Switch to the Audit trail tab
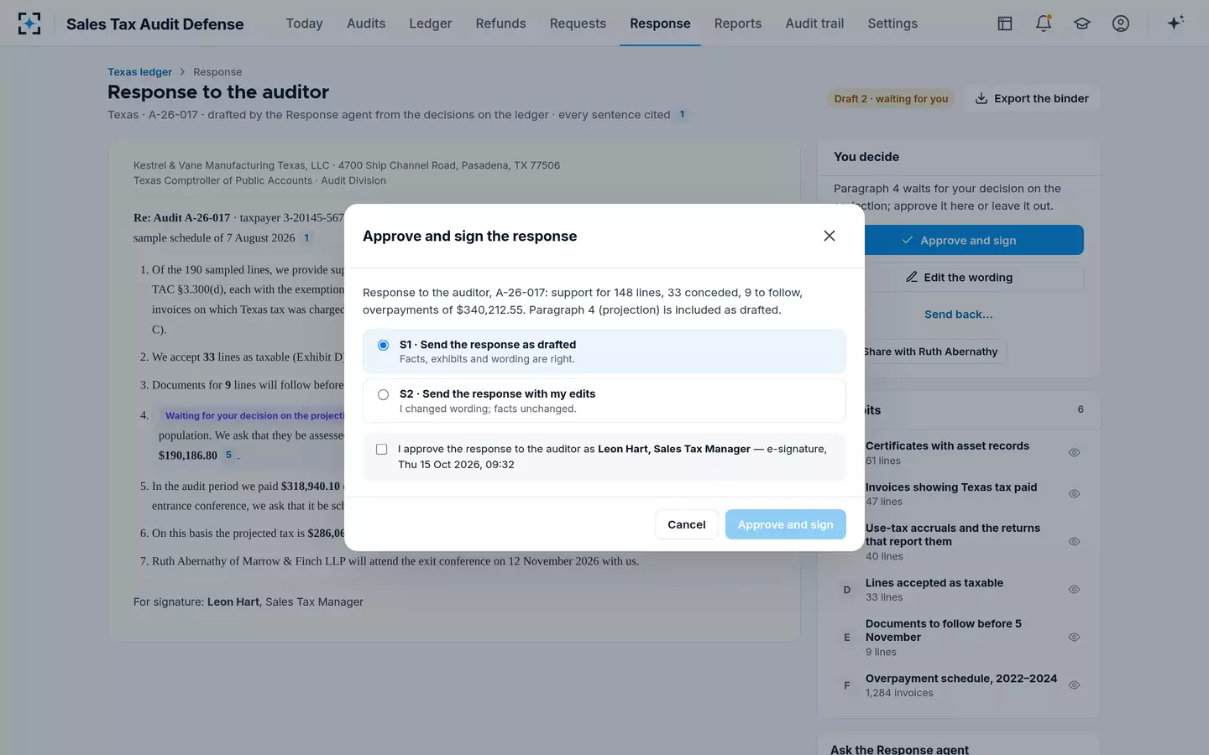The width and height of the screenshot is (1209, 755). [814, 23]
